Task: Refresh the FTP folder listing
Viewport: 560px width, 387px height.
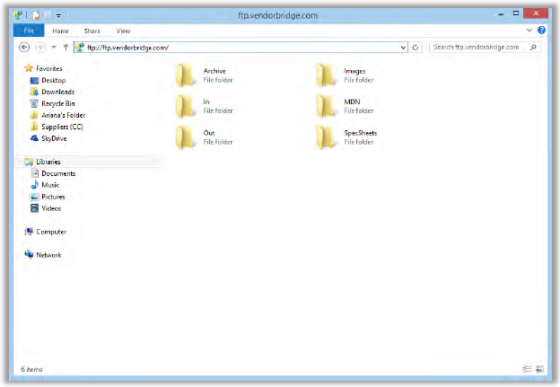Action: point(416,48)
